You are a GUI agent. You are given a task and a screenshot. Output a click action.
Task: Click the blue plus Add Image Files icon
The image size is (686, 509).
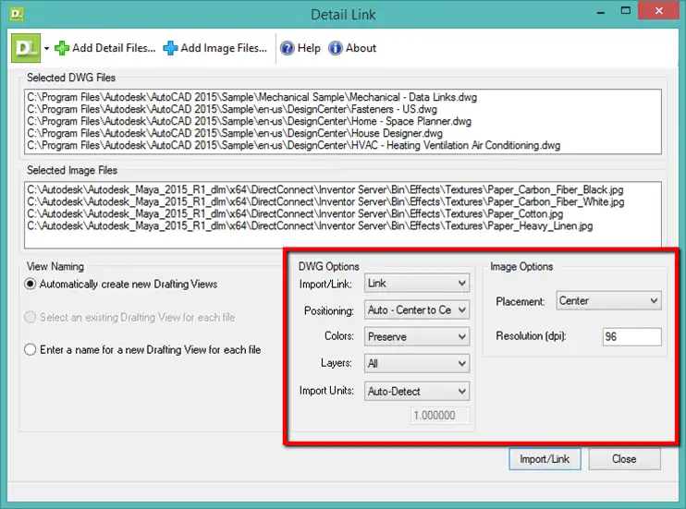click(x=170, y=48)
